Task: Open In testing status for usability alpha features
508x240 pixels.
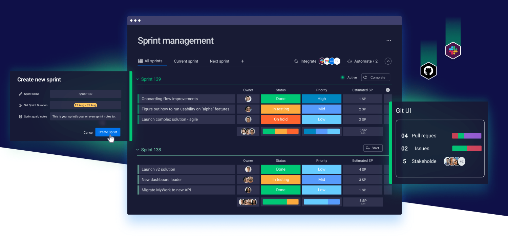Action: tap(281, 109)
